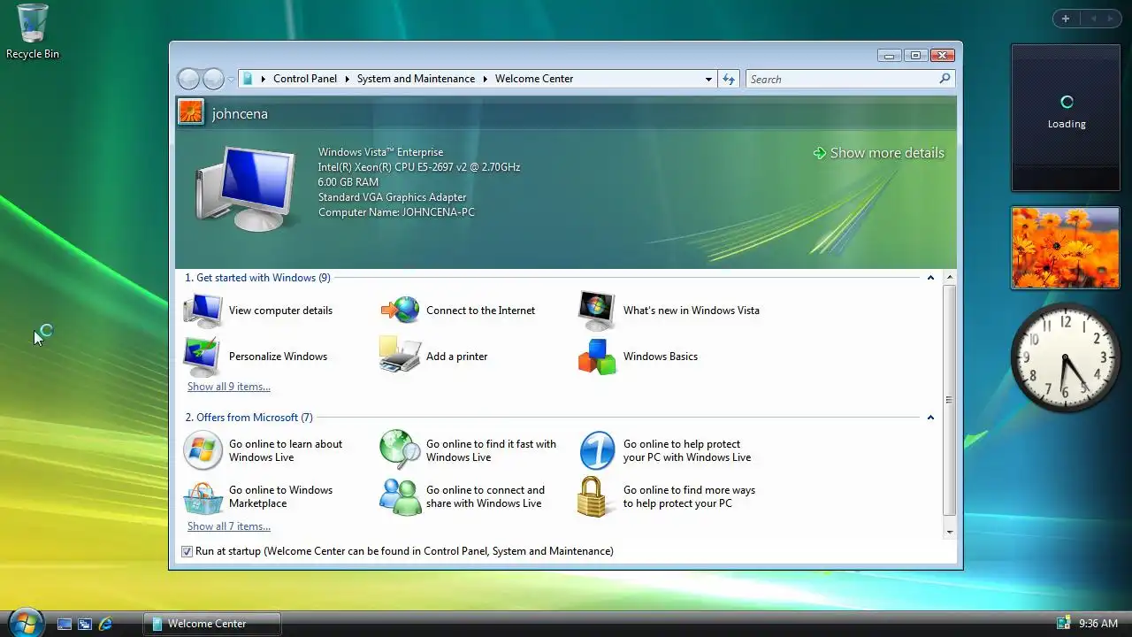Click Show all 9 items link

pos(229,387)
